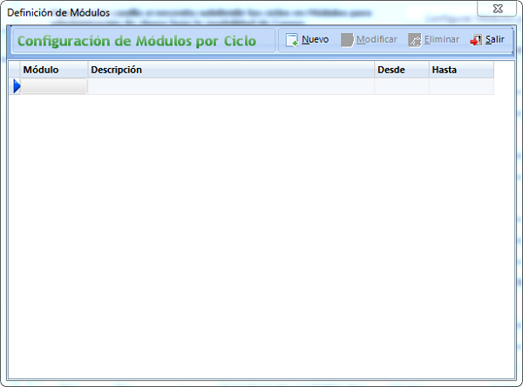
Task: Click the Nuevo document icon
Action: (292, 40)
